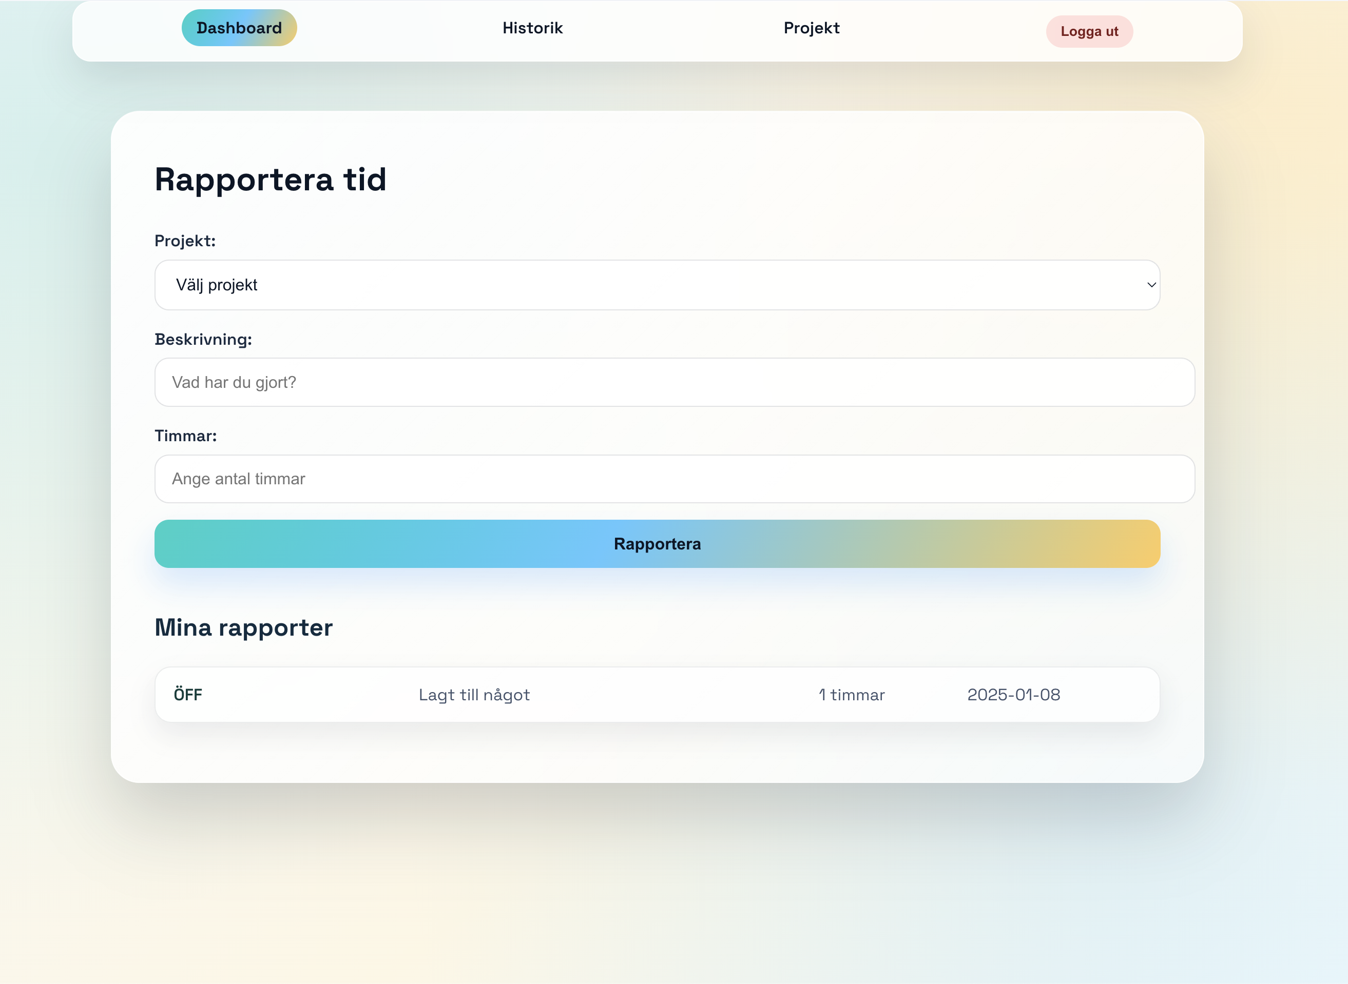Screen dimensions: 1348x984
Task: Click the 1 timmar entry
Action: (x=851, y=695)
